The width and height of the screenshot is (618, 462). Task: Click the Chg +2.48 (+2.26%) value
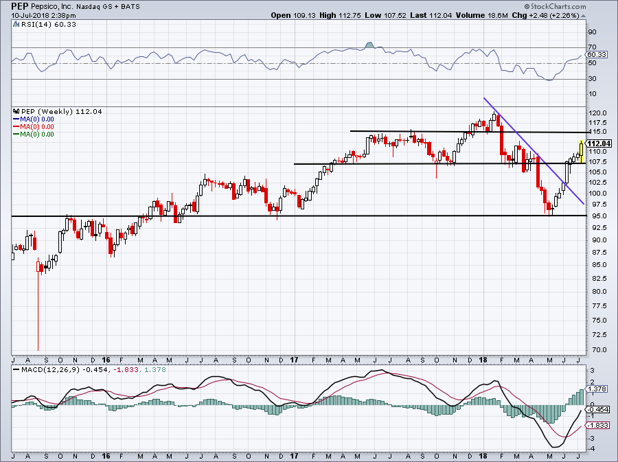click(545, 15)
